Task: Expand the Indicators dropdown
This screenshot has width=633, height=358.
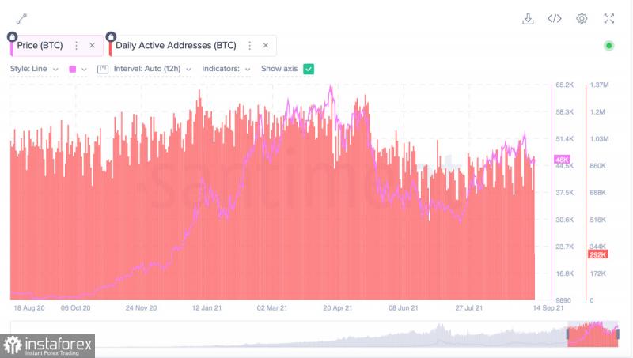Action: (x=226, y=69)
